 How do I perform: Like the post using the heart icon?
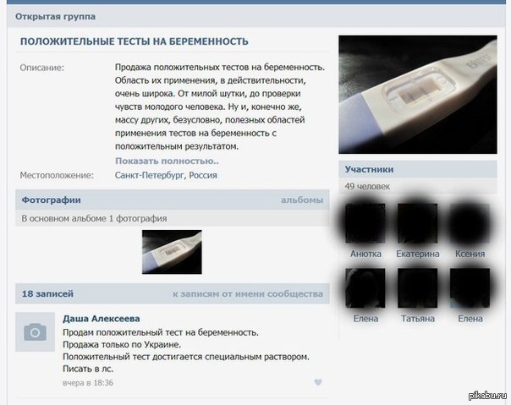click(x=318, y=382)
